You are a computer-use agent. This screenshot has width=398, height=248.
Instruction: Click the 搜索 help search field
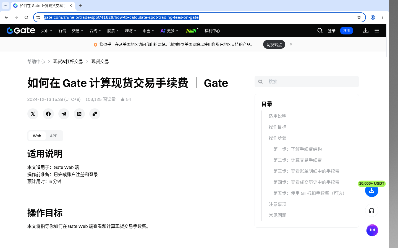(307, 82)
